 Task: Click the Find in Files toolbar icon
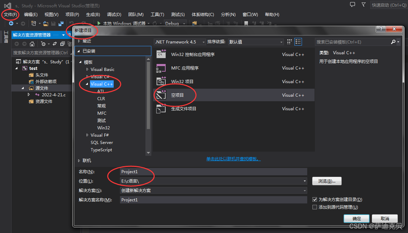(x=194, y=23)
